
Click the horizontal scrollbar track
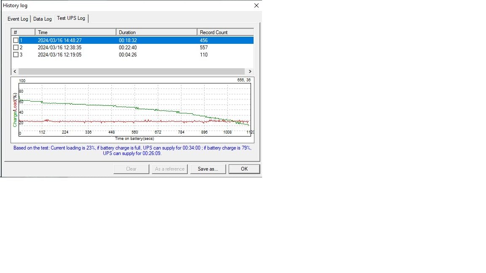[132, 72]
